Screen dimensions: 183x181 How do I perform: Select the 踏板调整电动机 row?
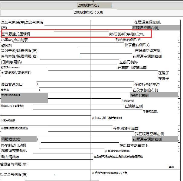click(14, 151)
